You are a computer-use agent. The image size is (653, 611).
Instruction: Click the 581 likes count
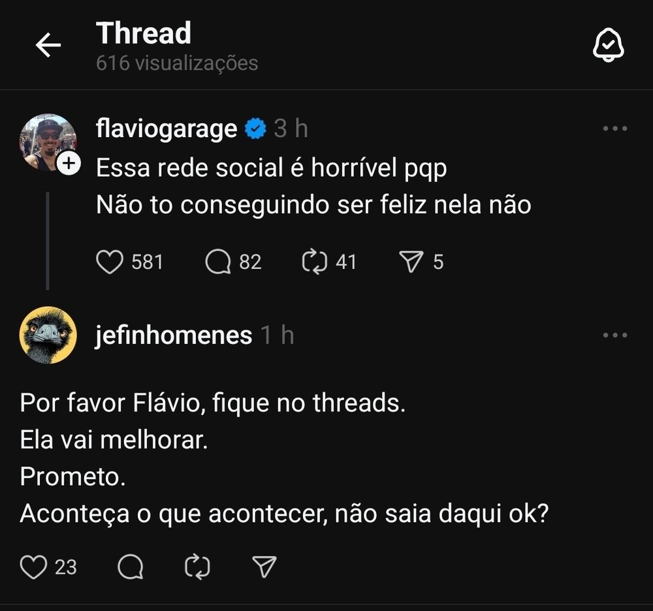pyautogui.click(x=147, y=262)
